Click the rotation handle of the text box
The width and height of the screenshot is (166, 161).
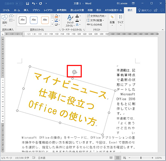coord(74,72)
